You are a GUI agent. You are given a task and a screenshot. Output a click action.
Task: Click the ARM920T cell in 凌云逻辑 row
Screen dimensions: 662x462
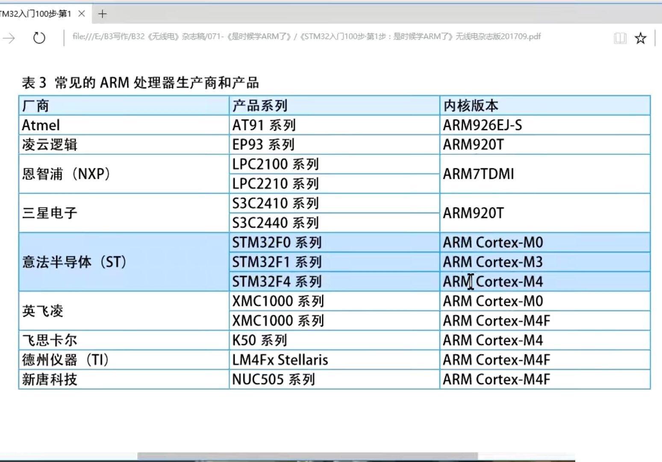click(x=545, y=145)
